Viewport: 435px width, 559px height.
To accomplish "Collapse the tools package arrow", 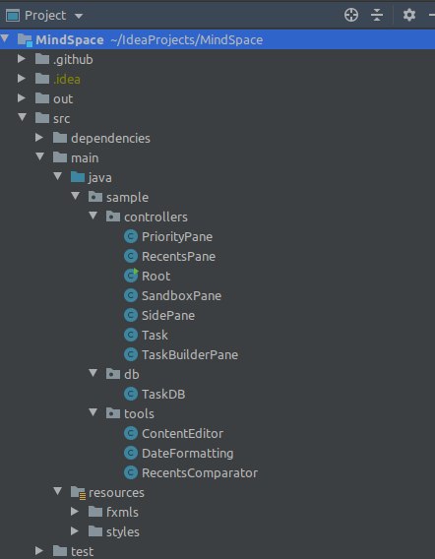I will 93,412.
